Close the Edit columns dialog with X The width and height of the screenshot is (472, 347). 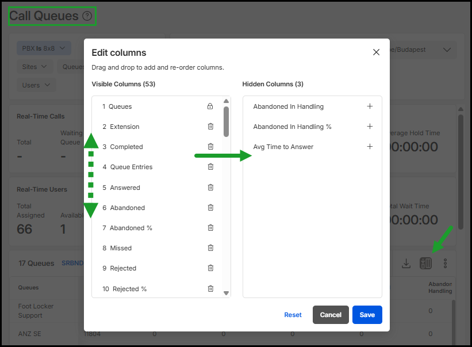pos(376,52)
